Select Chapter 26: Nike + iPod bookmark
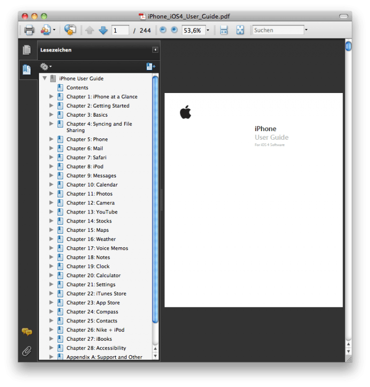 coord(95,330)
